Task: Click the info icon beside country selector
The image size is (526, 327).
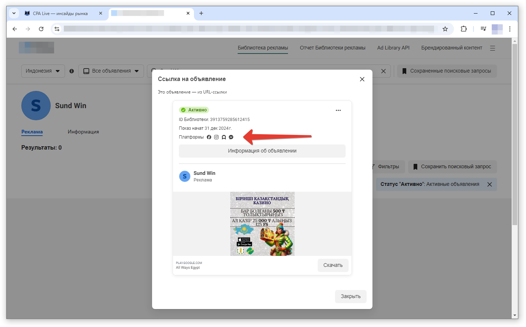Action: pyautogui.click(x=72, y=71)
